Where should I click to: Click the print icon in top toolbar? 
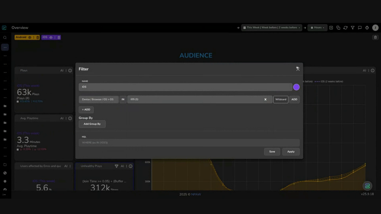tap(367, 28)
